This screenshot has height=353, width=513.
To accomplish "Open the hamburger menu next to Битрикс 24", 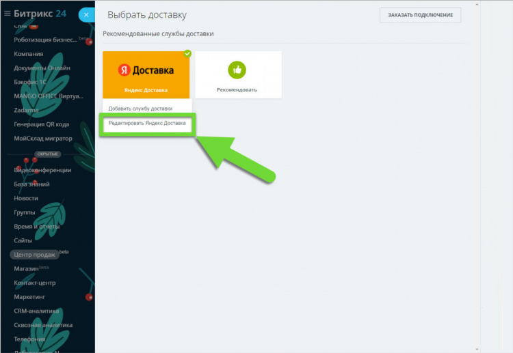I will coord(8,14).
